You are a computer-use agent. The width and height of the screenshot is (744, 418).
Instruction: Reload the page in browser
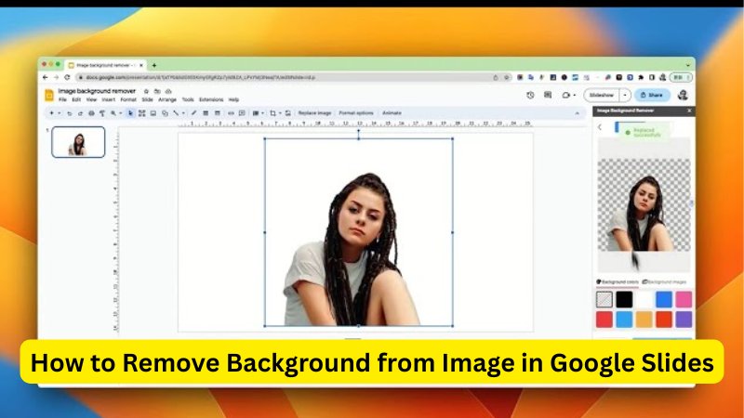67,77
